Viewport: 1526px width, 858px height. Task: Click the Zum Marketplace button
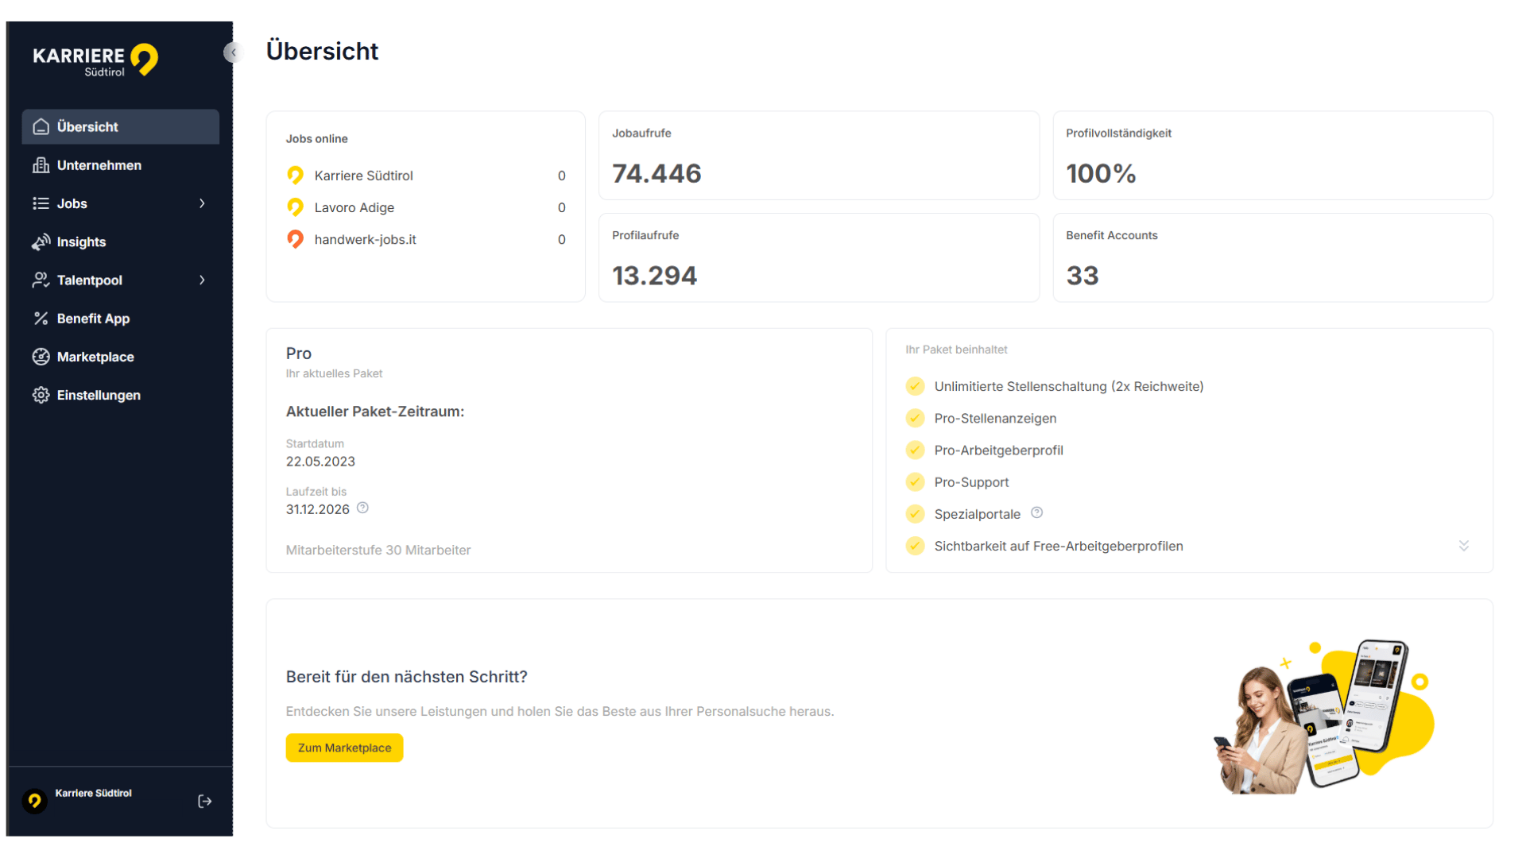click(x=344, y=748)
